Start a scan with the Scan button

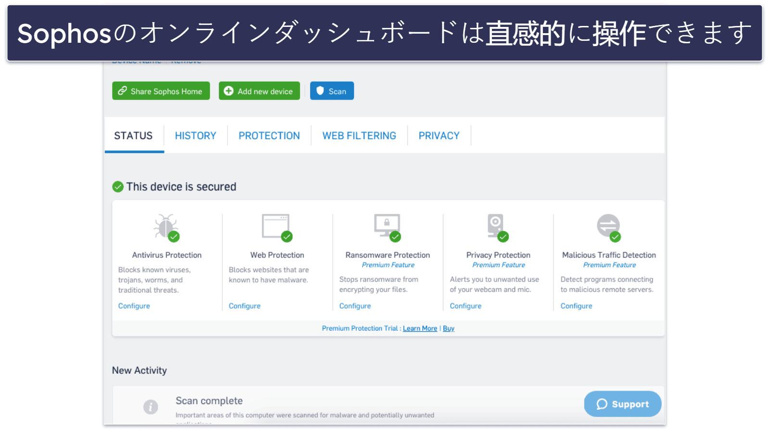coord(332,91)
